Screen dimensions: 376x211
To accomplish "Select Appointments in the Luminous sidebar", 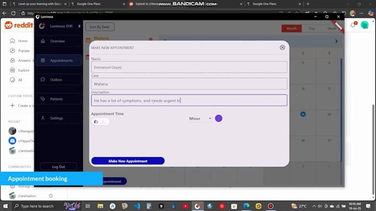I will coord(59,61).
